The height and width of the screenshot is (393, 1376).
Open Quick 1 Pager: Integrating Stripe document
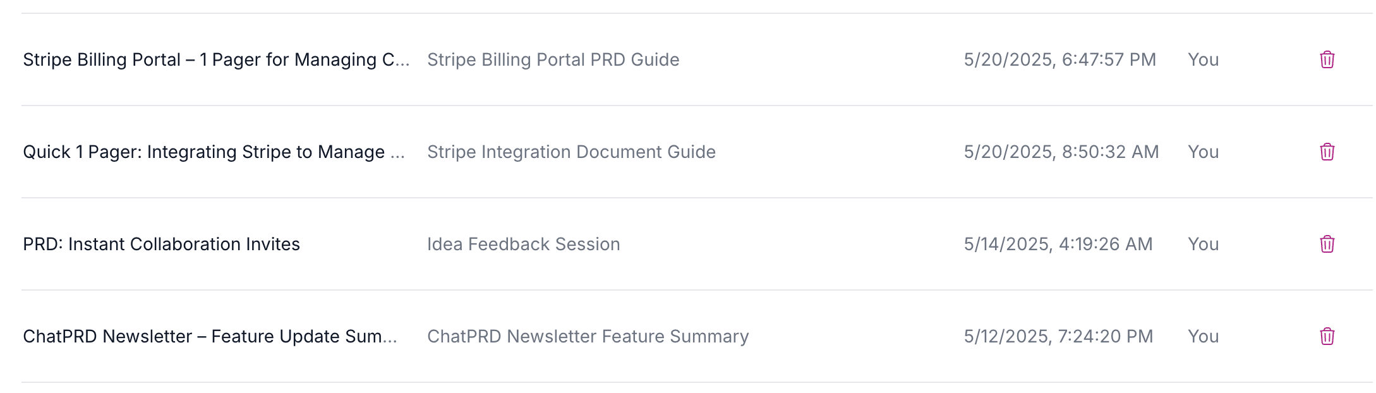coord(214,152)
